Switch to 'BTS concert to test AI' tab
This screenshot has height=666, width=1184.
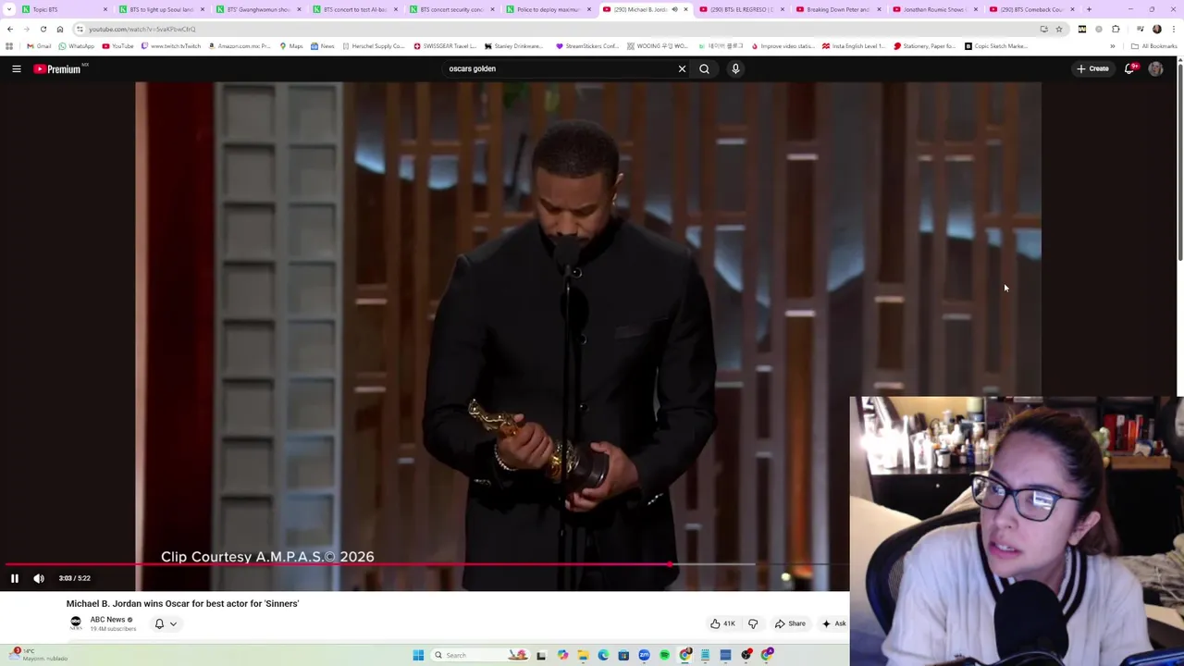click(x=354, y=9)
